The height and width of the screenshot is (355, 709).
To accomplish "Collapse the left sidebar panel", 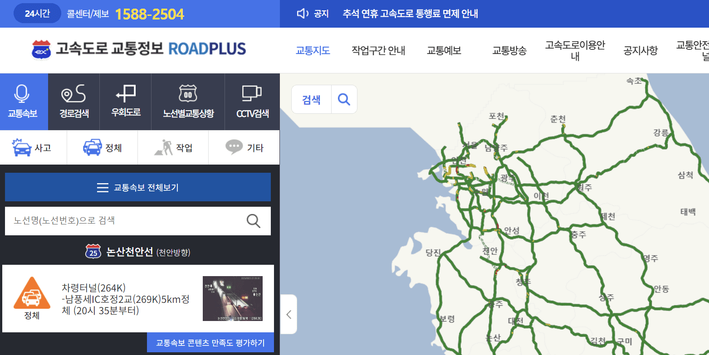I will (288, 315).
